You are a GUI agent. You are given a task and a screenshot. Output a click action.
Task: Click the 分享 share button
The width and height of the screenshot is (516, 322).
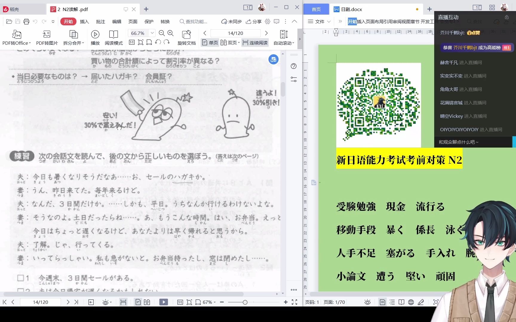pos(254,21)
